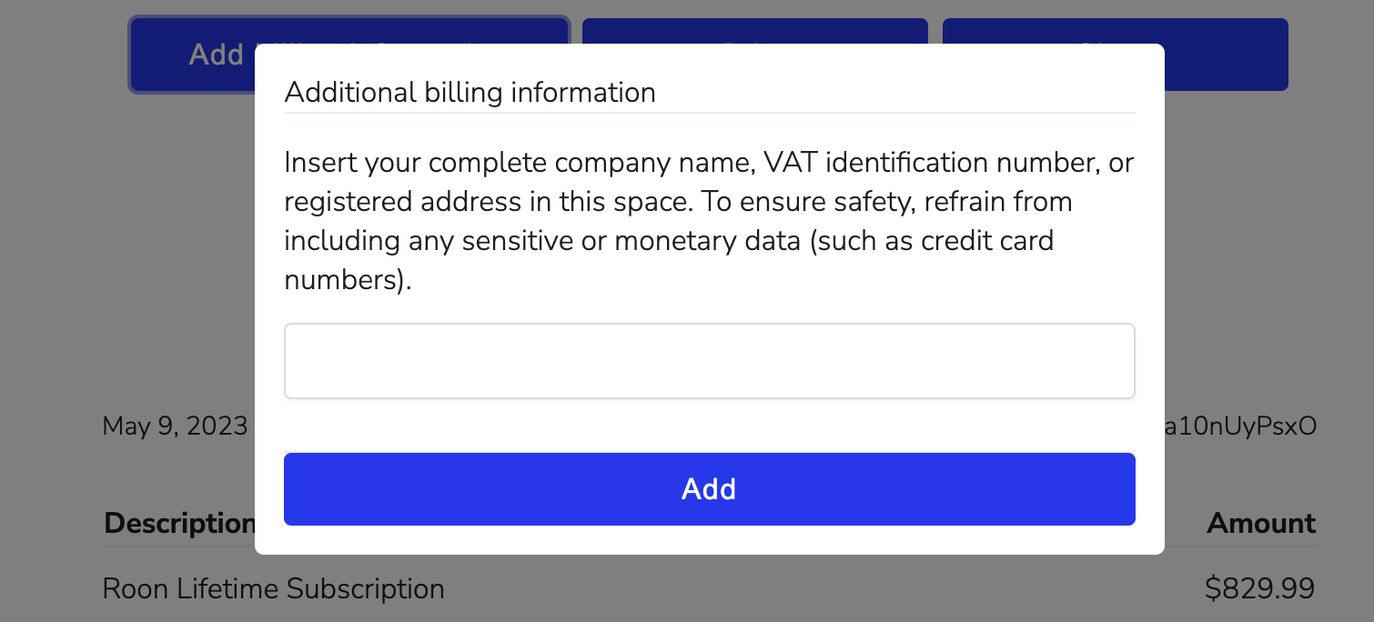Click the Amount column header

(x=1261, y=523)
